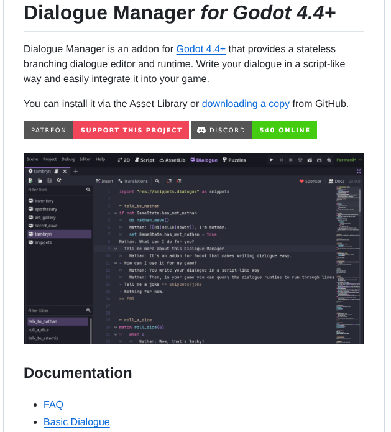Click the save all files icon
This screenshot has width=391, height=432.
50,180
